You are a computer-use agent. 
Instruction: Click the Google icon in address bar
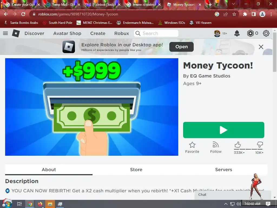tap(217, 14)
